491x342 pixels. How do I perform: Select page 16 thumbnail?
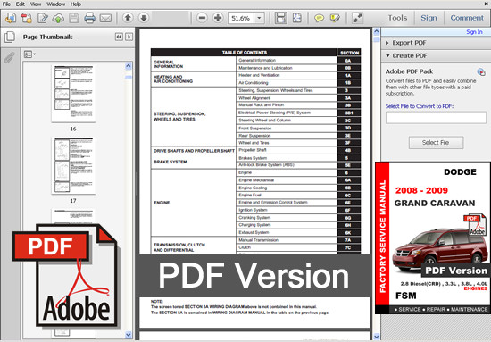coord(73,94)
